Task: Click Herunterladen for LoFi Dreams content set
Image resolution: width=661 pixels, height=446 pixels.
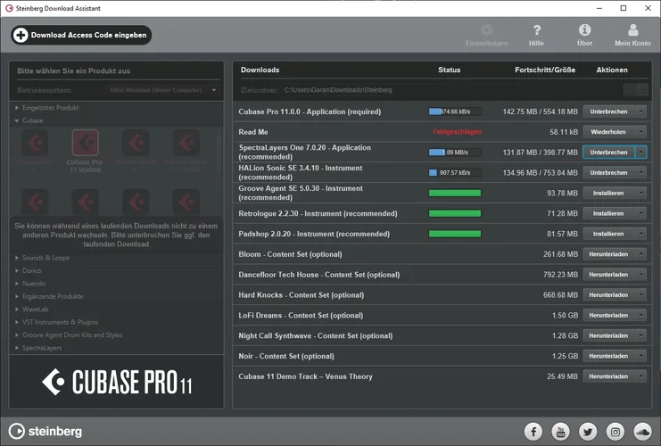Action: (x=607, y=315)
